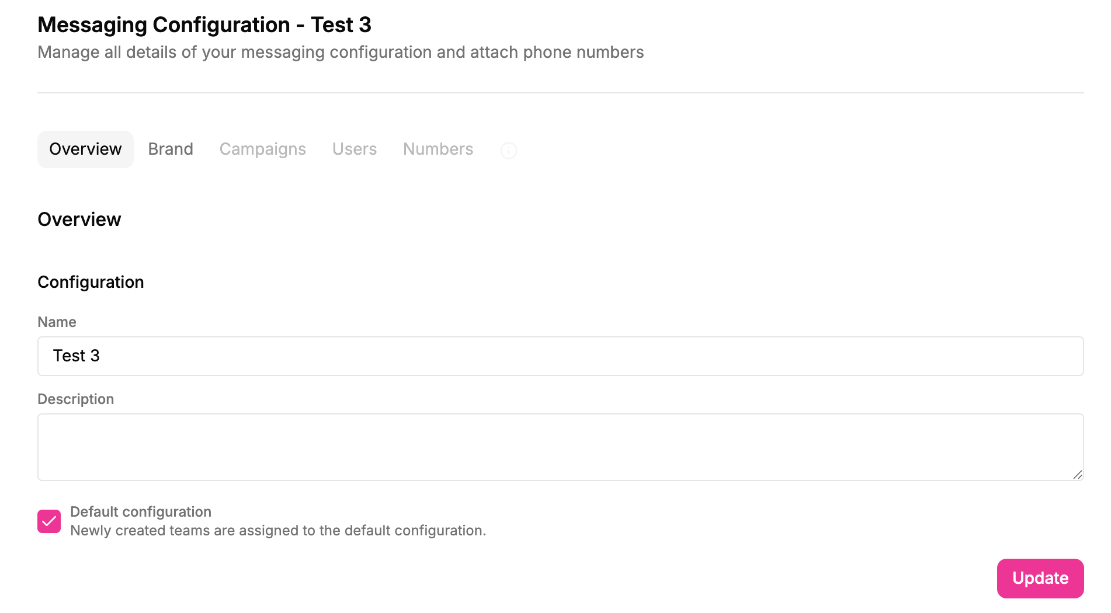Click the Configuration section heading
The image size is (1111, 613).
(91, 282)
